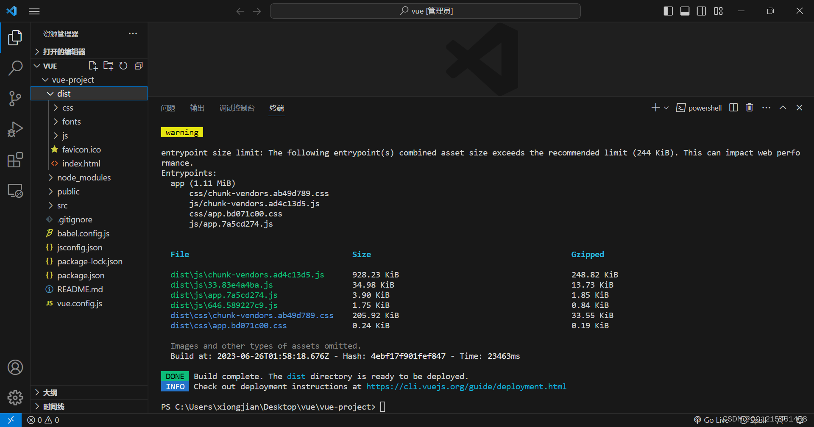Toggle the secondary side bar

click(x=702, y=11)
